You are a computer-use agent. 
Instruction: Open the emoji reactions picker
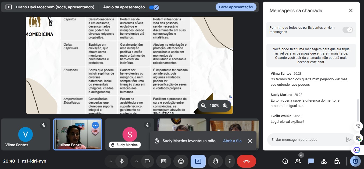pyautogui.click(x=181, y=161)
